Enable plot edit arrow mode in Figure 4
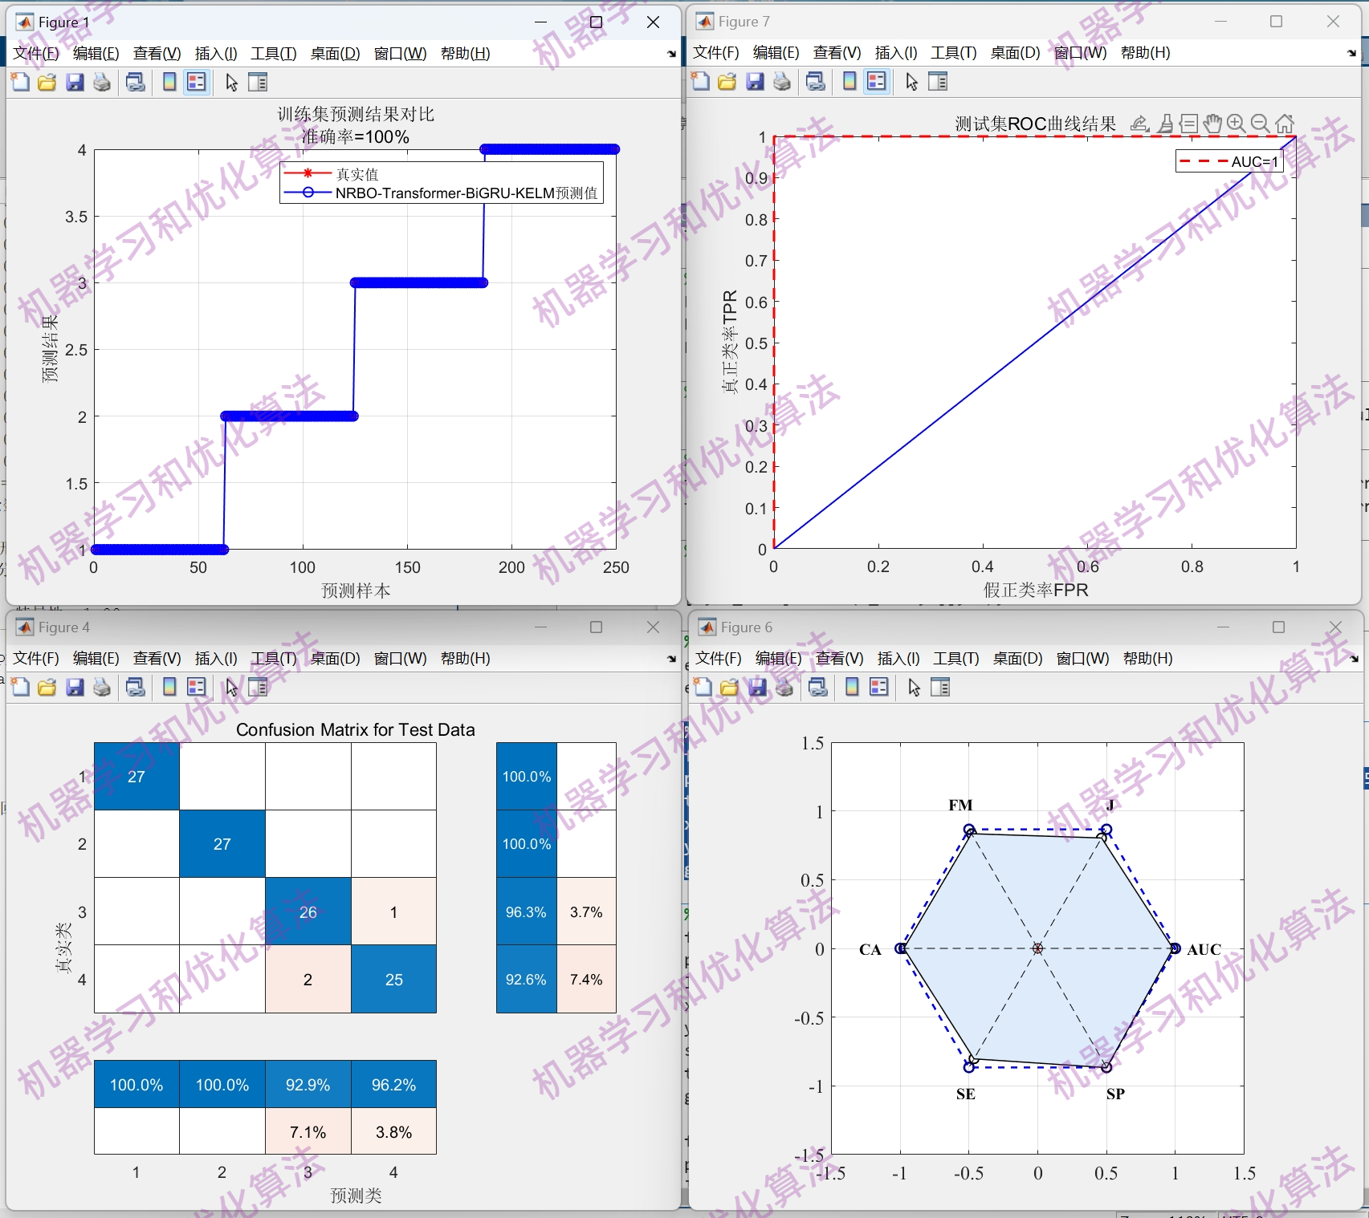The height and width of the screenshot is (1218, 1369). click(231, 687)
